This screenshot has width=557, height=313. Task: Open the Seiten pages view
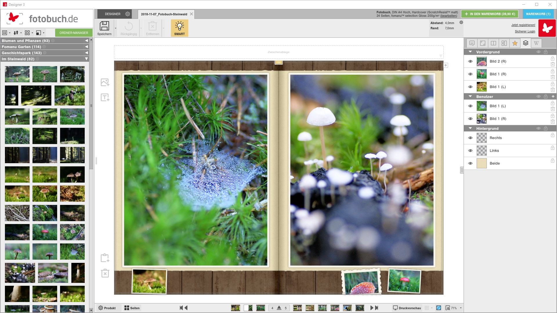click(x=132, y=308)
